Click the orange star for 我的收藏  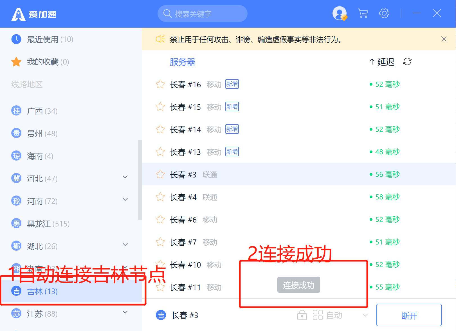pos(16,62)
